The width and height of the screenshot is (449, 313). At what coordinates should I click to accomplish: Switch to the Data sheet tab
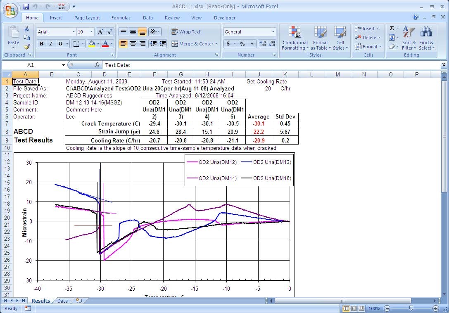tap(62, 301)
